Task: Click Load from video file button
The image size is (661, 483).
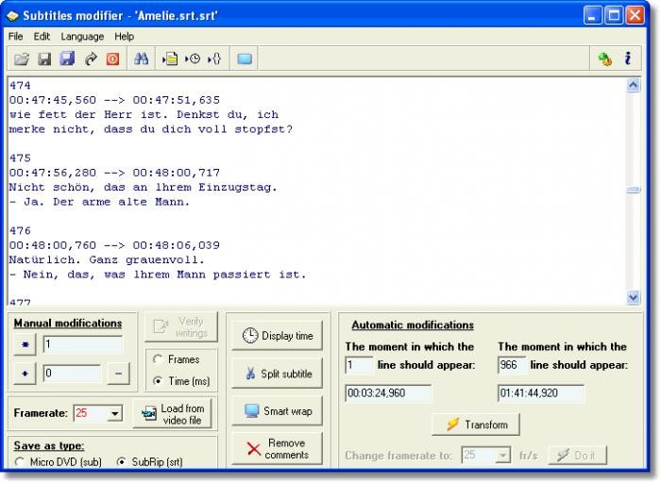Action: pyautogui.click(x=173, y=414)
